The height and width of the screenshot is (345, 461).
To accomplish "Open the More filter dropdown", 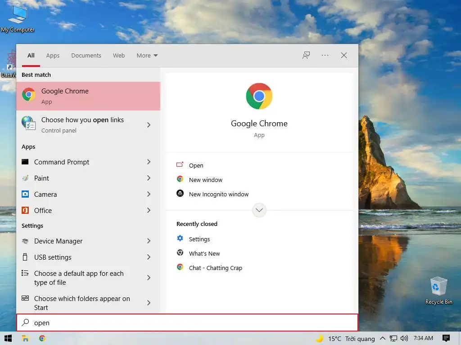I will pos(147,55).
